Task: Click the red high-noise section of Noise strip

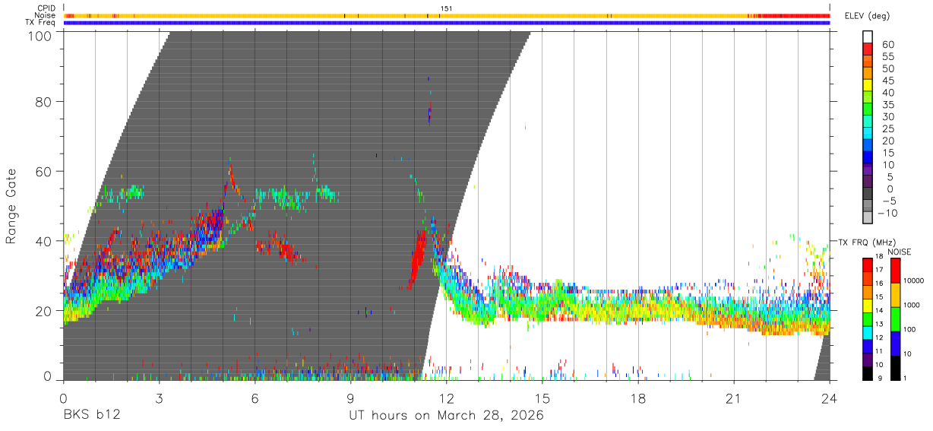Action: pos(794,15)
